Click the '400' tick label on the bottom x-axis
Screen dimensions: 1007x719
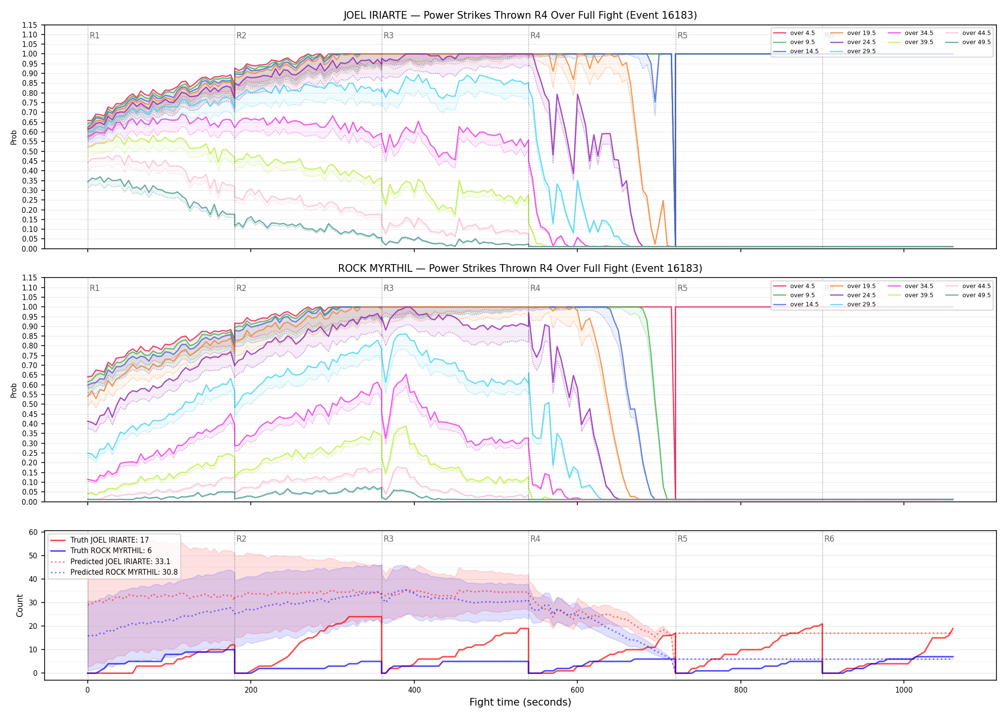coord(414,690)
